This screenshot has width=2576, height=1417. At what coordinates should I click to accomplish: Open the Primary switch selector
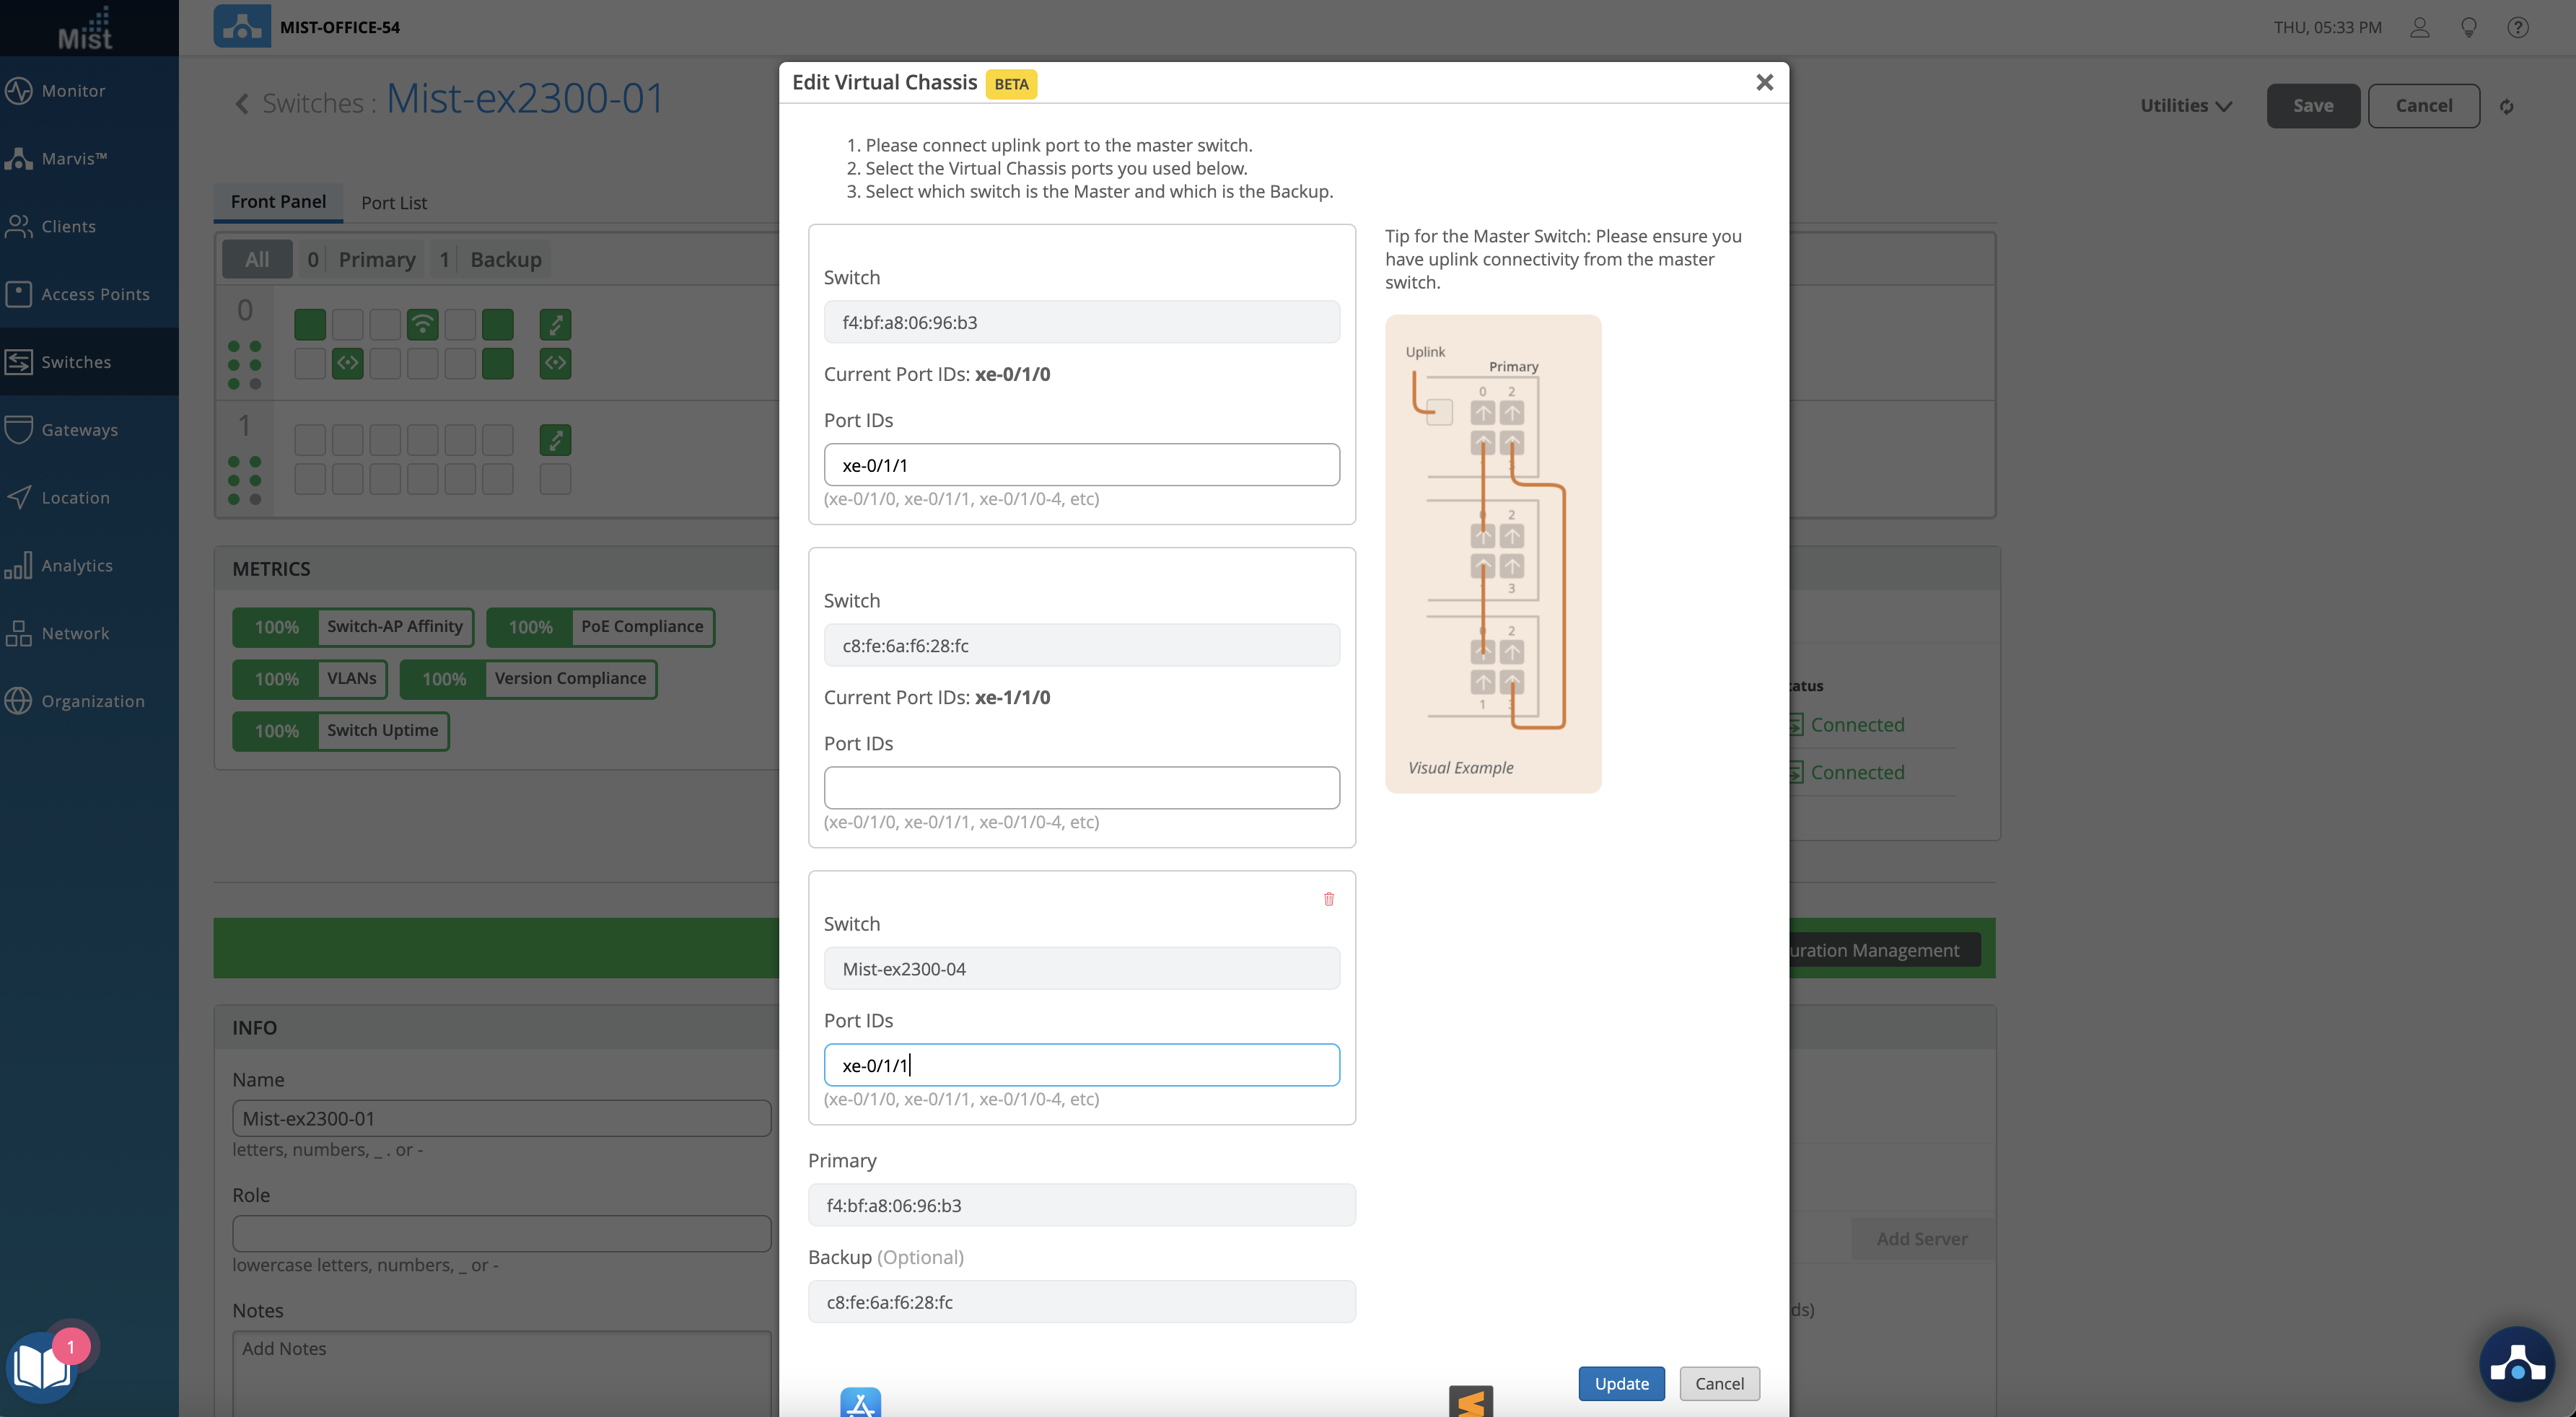tap(1081, 1205)
